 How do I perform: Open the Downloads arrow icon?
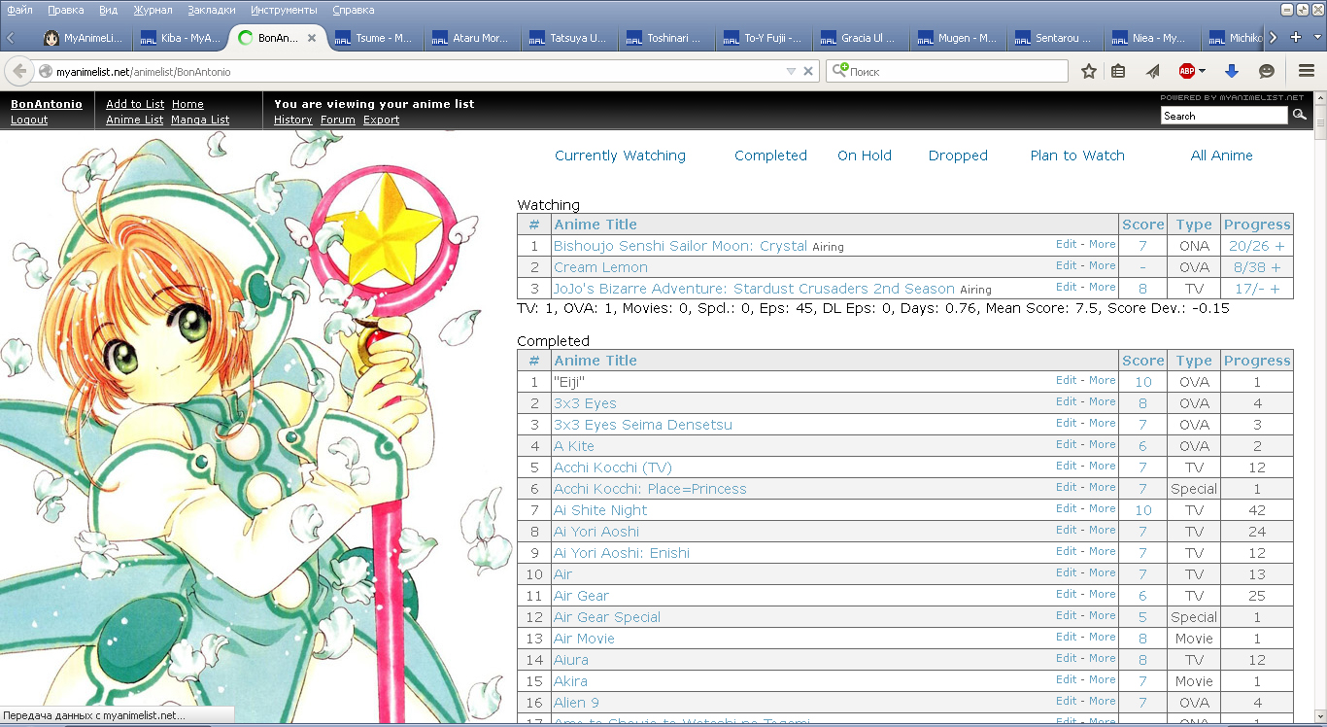[x=1231, y=71]
